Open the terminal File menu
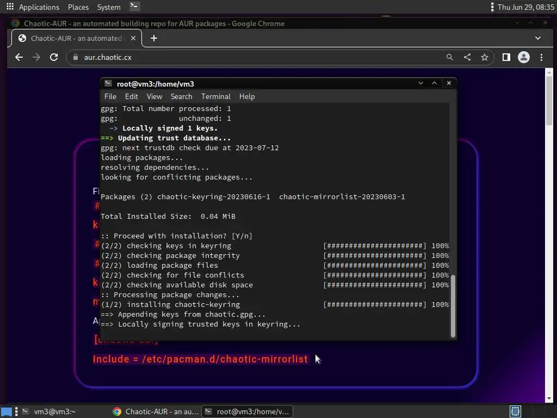The width and height of the screenshot is (557, 418). point(110,97)
